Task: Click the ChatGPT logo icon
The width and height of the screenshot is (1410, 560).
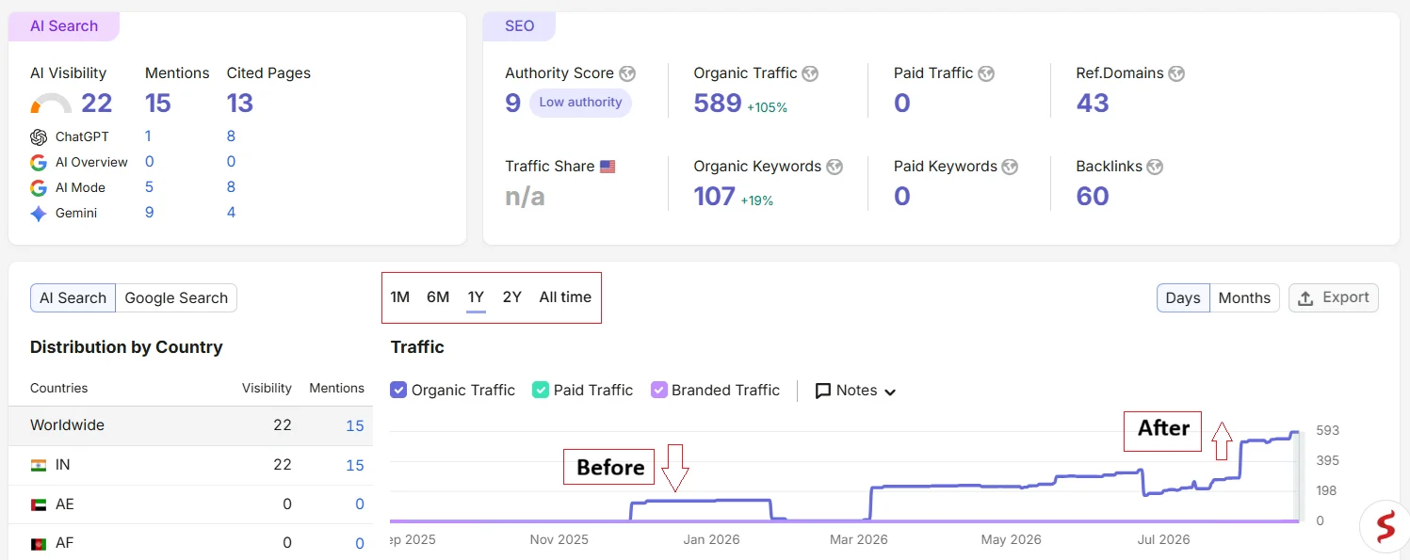Action: coord(39,137)
